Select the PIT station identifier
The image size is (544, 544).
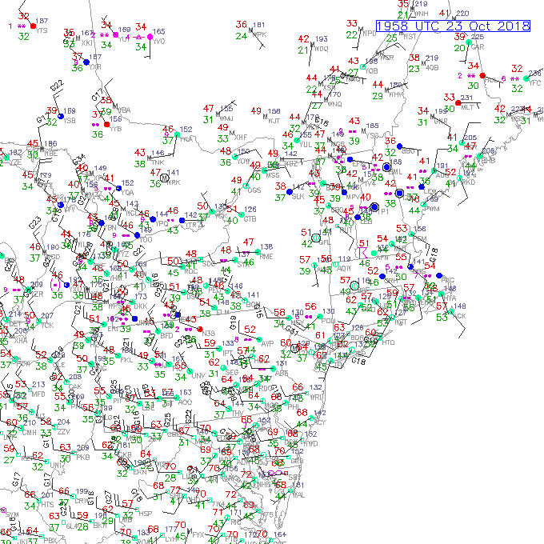[118, 401]
